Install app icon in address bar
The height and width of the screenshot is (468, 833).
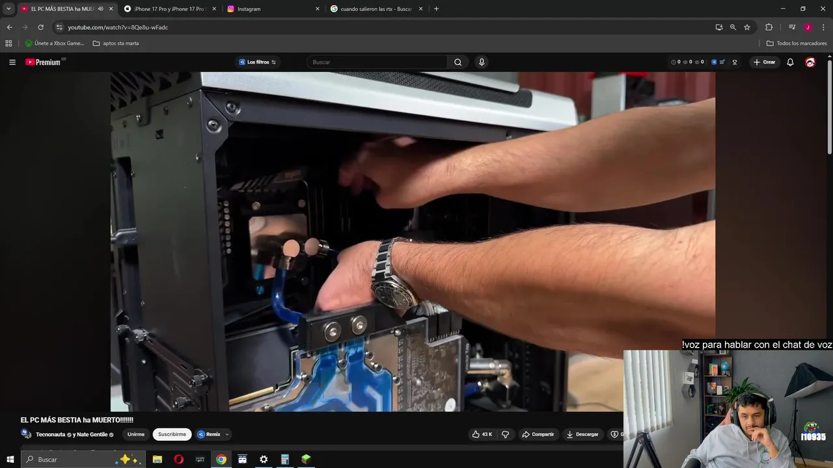[x=719, y=27]
